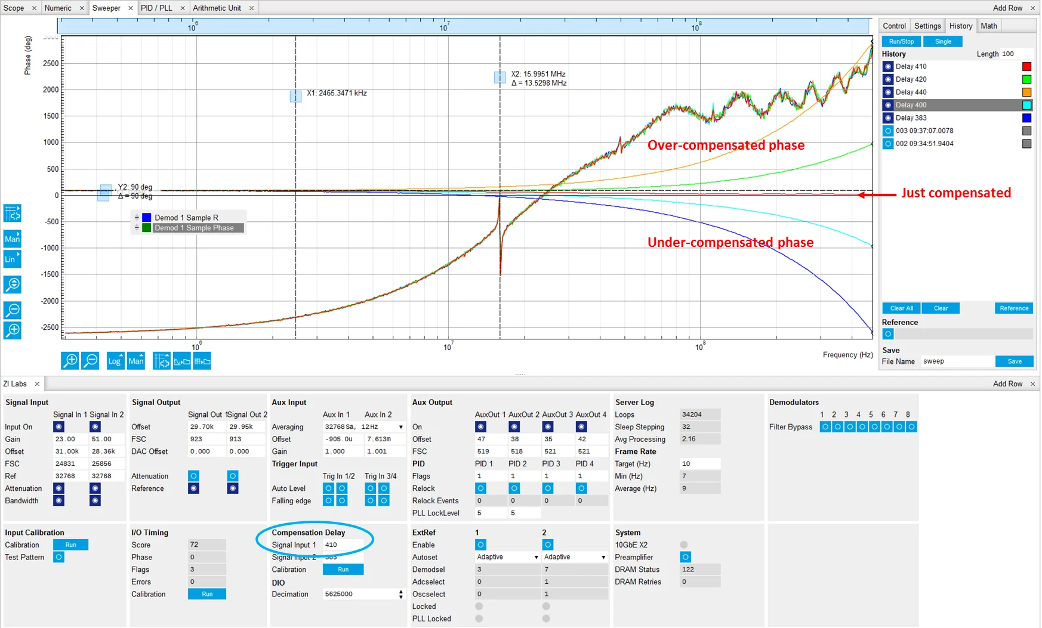
Task: Switch to the Scope tab
Action: (x=14, y=8)
